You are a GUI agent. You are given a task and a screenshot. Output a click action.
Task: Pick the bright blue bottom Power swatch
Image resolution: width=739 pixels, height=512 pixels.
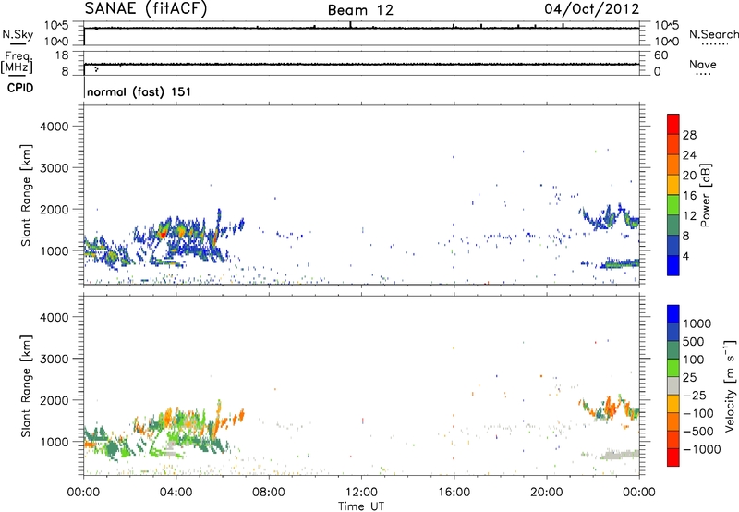coord(673,265)
